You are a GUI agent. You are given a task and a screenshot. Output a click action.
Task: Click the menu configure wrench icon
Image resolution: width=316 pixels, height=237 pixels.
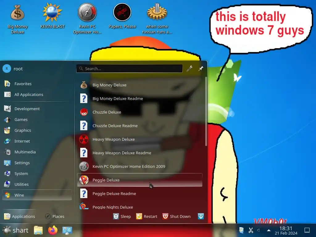[189, 69]
